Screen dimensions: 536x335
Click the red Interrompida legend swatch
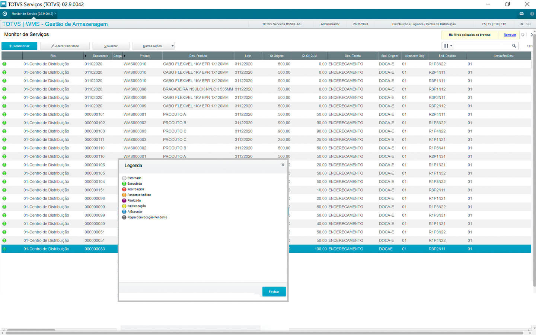124,189
